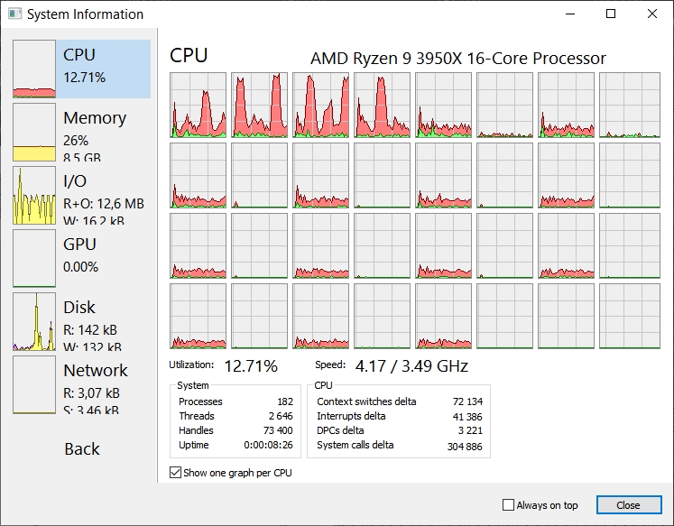The image size is (674, 526).
Task: Enable the Always on top checkbox
Action: point(509,505)
